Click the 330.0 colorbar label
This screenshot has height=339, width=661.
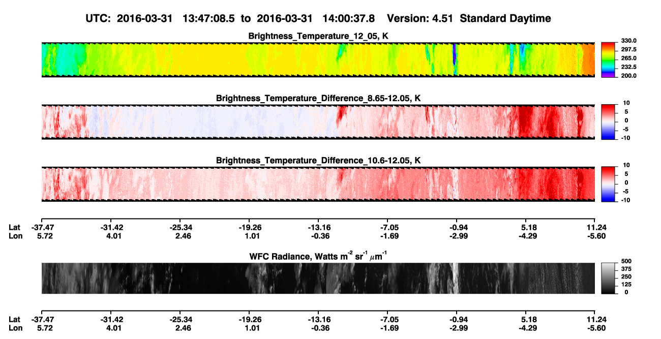click(x=628, y=41)
